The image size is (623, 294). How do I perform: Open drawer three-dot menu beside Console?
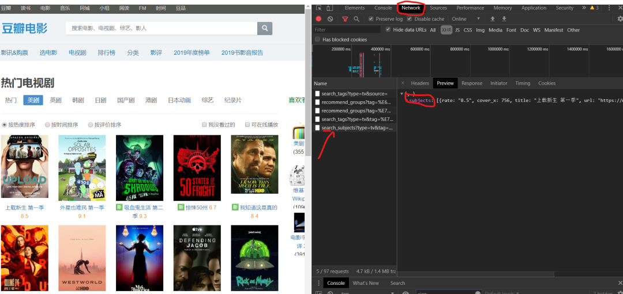pos(318,283)
